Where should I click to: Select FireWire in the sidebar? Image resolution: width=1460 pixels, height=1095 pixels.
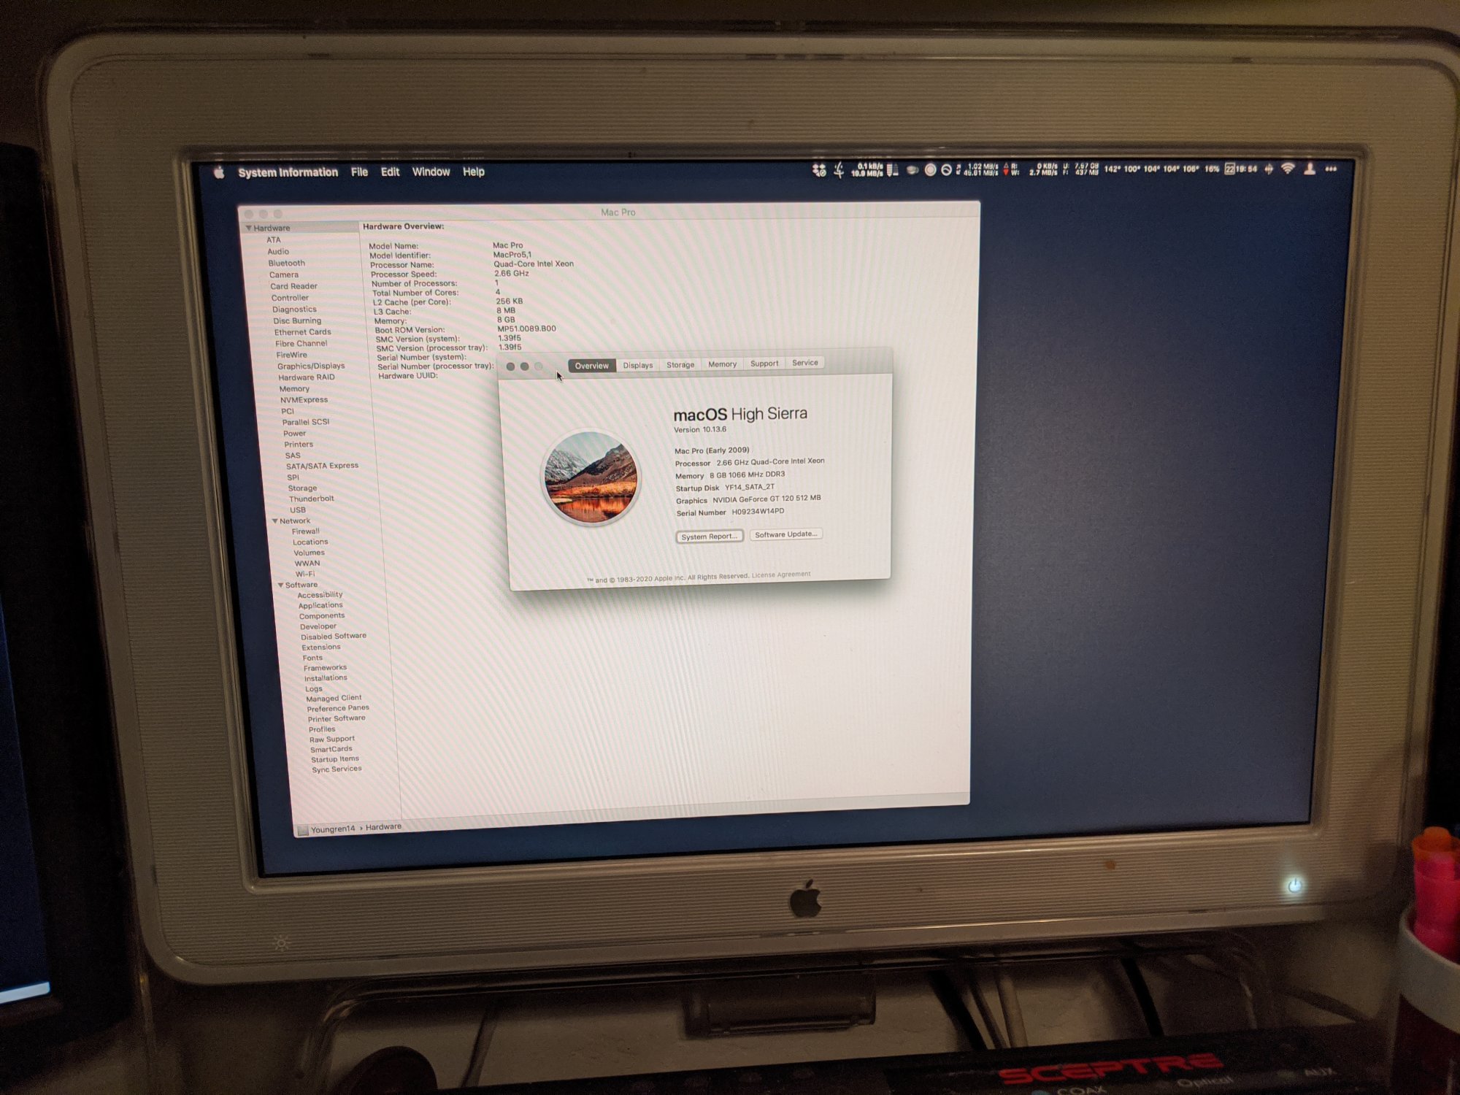point(291,355)
